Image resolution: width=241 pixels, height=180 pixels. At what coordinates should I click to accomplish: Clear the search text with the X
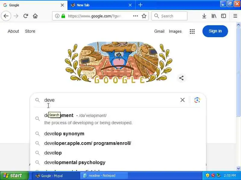pyautogui.click(x=183, y=100)
